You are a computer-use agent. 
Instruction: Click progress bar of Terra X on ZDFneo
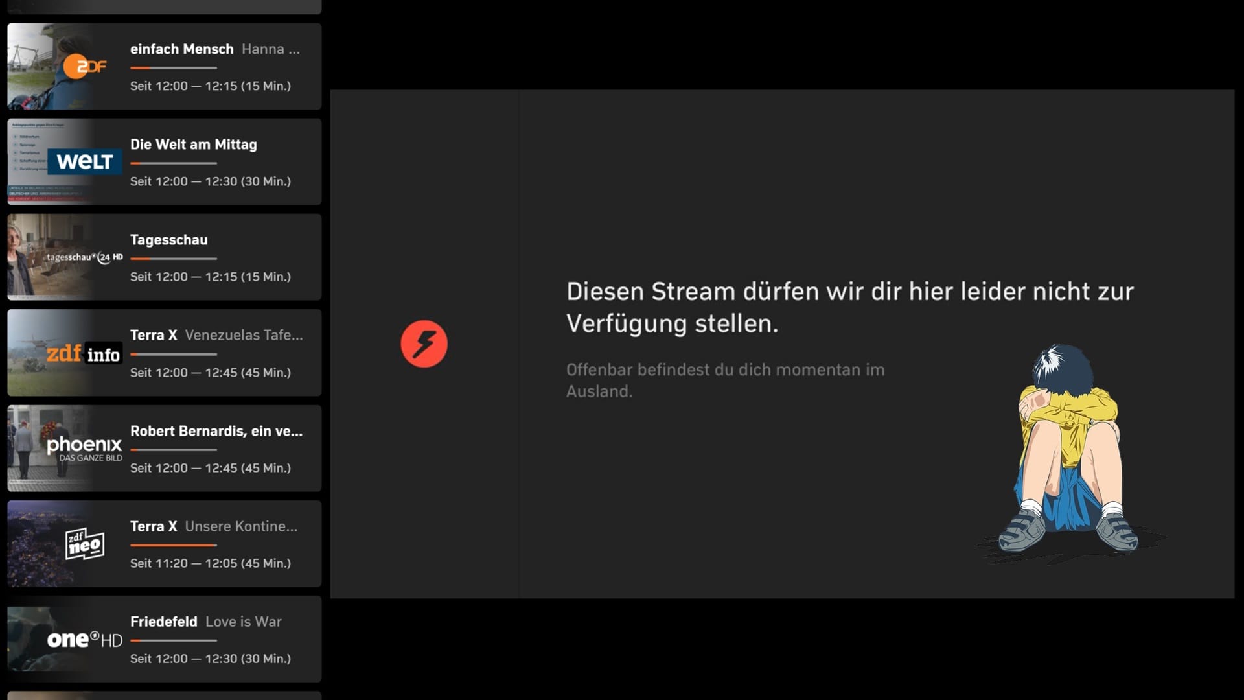(x=173, y=545)
